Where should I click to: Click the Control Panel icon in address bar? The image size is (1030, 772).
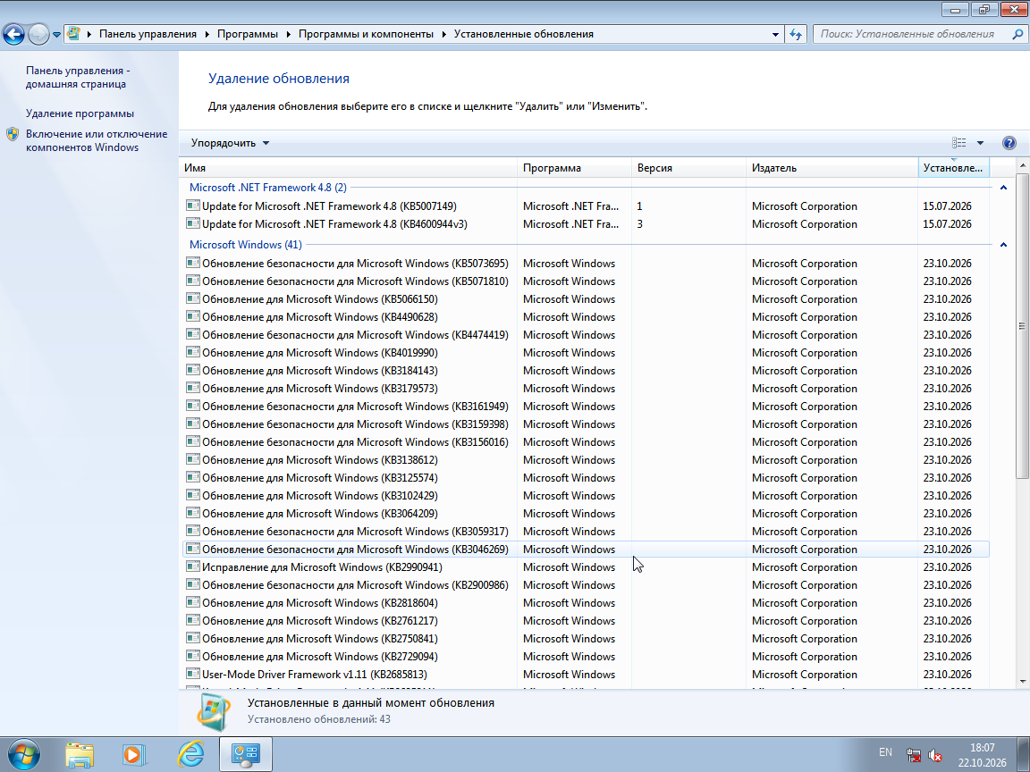click(74, 33)
